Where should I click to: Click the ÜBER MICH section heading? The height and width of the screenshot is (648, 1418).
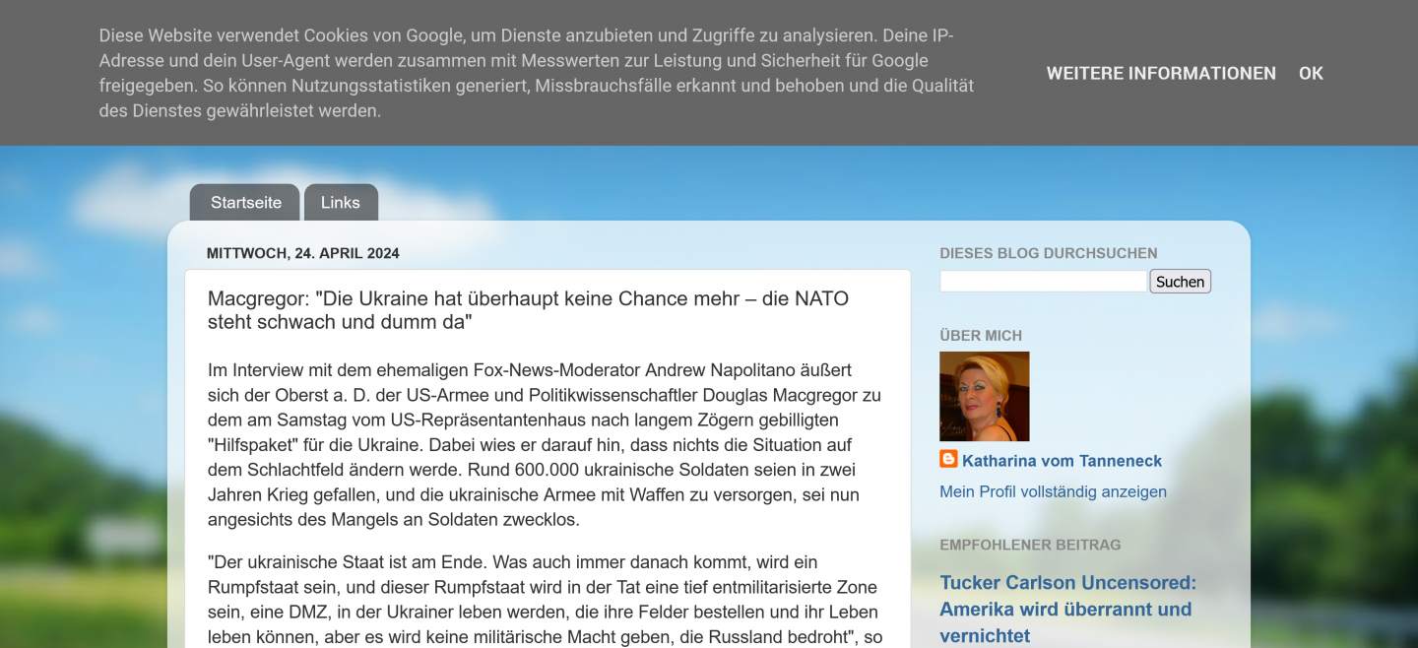pyautogui.click(x=982, y=335)
